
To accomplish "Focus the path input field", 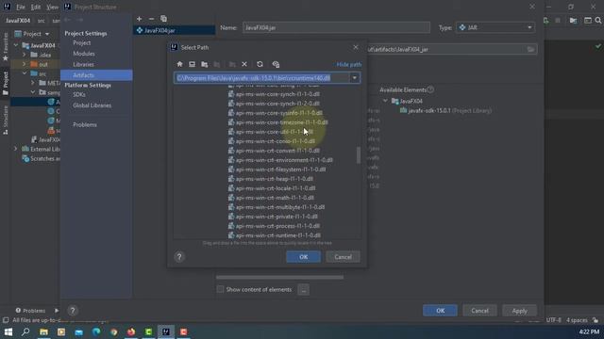I will [x=262, y=78].
